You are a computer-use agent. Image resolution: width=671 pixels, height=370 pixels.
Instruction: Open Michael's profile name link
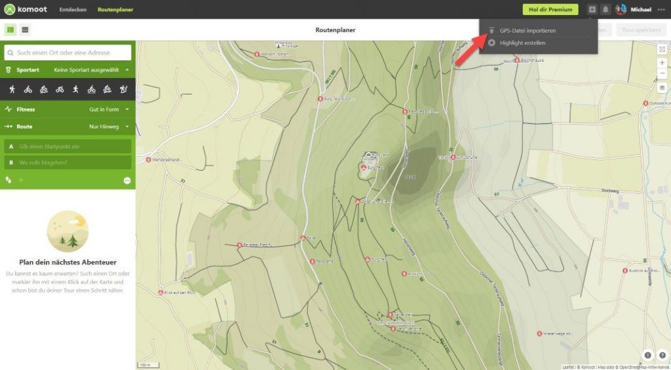(641, 9)
